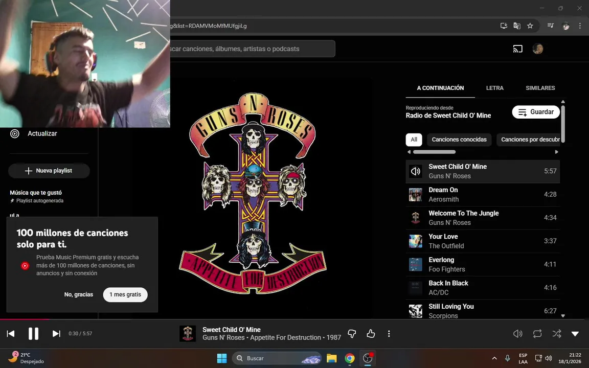This screenshot has width=589, height=368.
Task: Open the Windows Start menu
Action: click(221, 358)
